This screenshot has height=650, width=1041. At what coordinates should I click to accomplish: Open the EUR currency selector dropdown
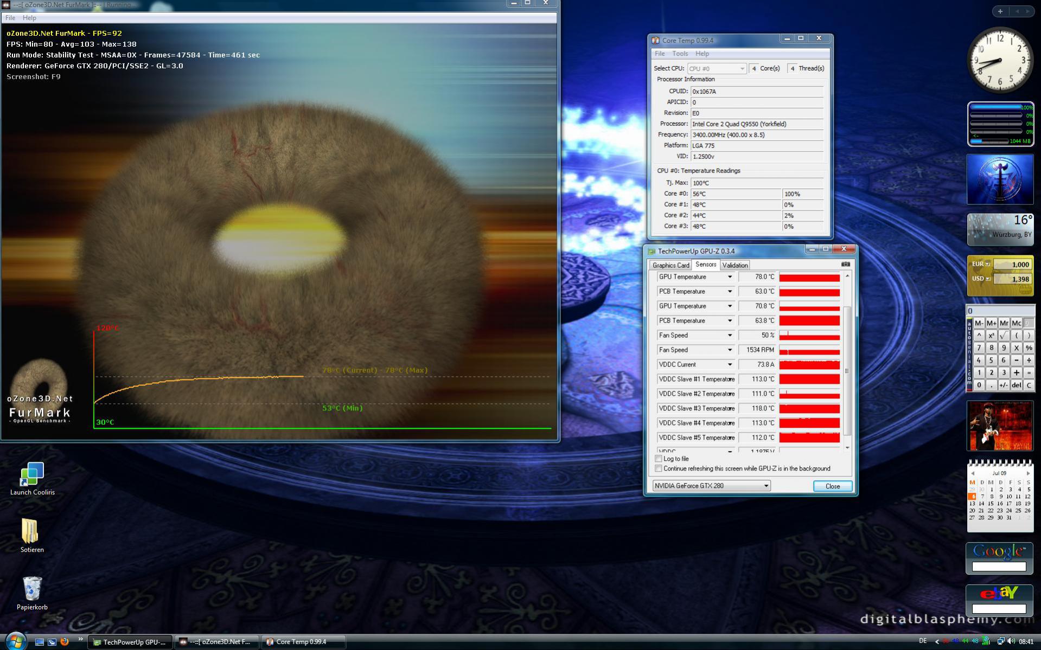click(x=987, y=264)
